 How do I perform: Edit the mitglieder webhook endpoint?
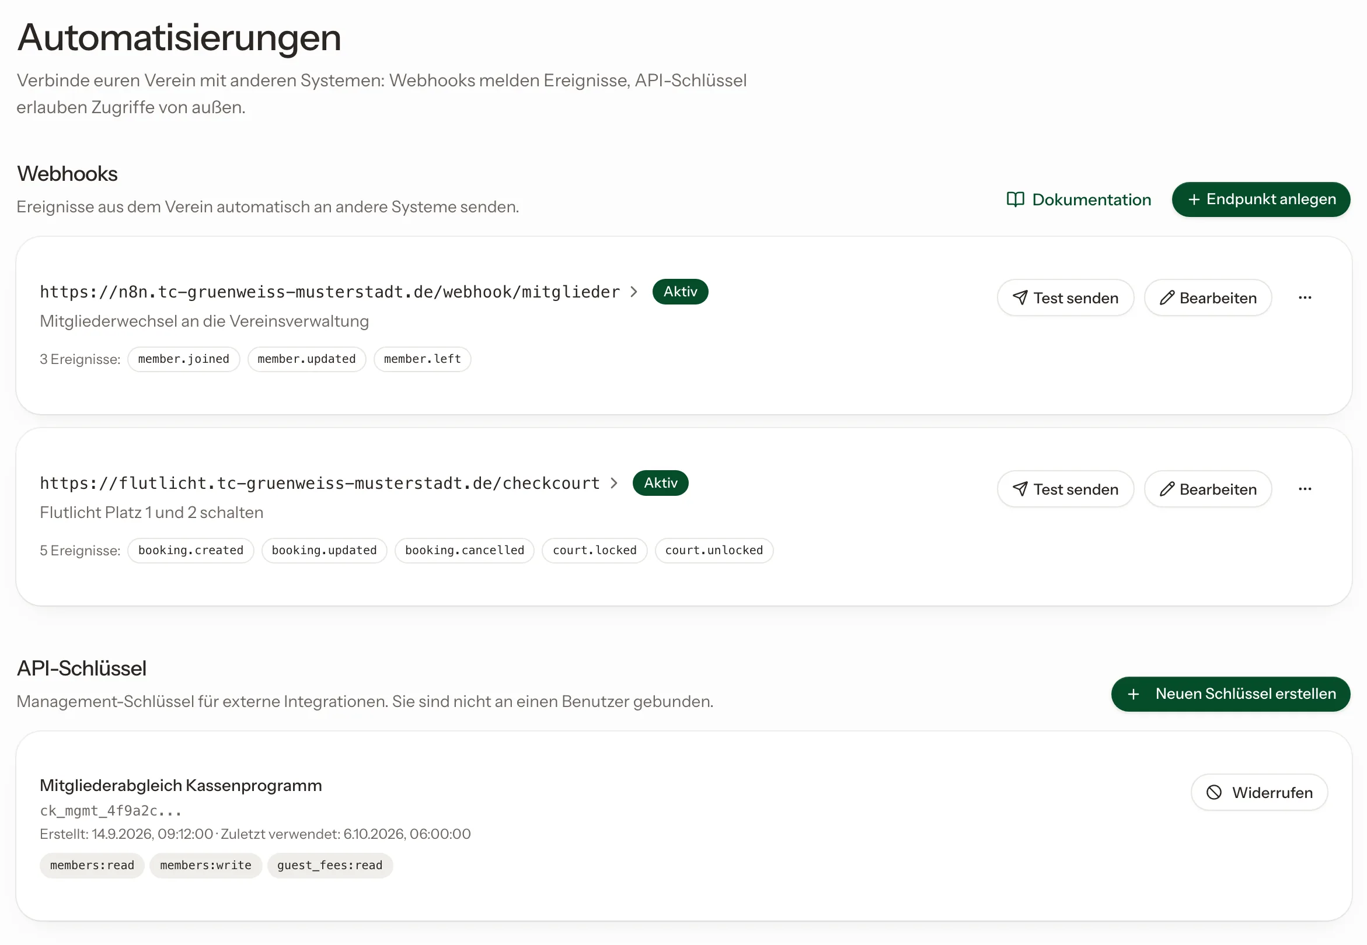point(1208,298)
